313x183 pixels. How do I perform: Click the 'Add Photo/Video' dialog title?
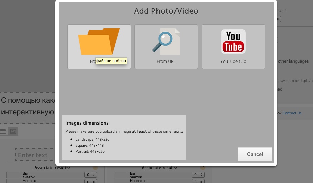[x=166, y=11]
